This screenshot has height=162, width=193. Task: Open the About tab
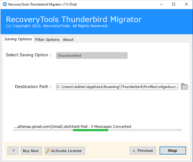coord(68,39)
